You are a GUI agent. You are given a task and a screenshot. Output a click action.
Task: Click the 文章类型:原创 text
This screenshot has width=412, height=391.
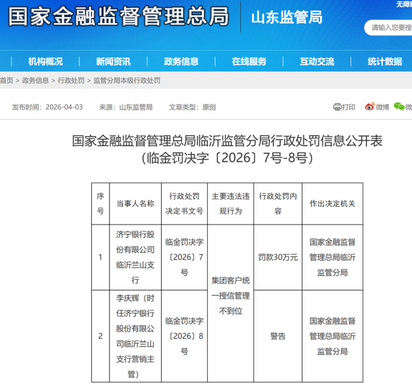coord(192,108)
